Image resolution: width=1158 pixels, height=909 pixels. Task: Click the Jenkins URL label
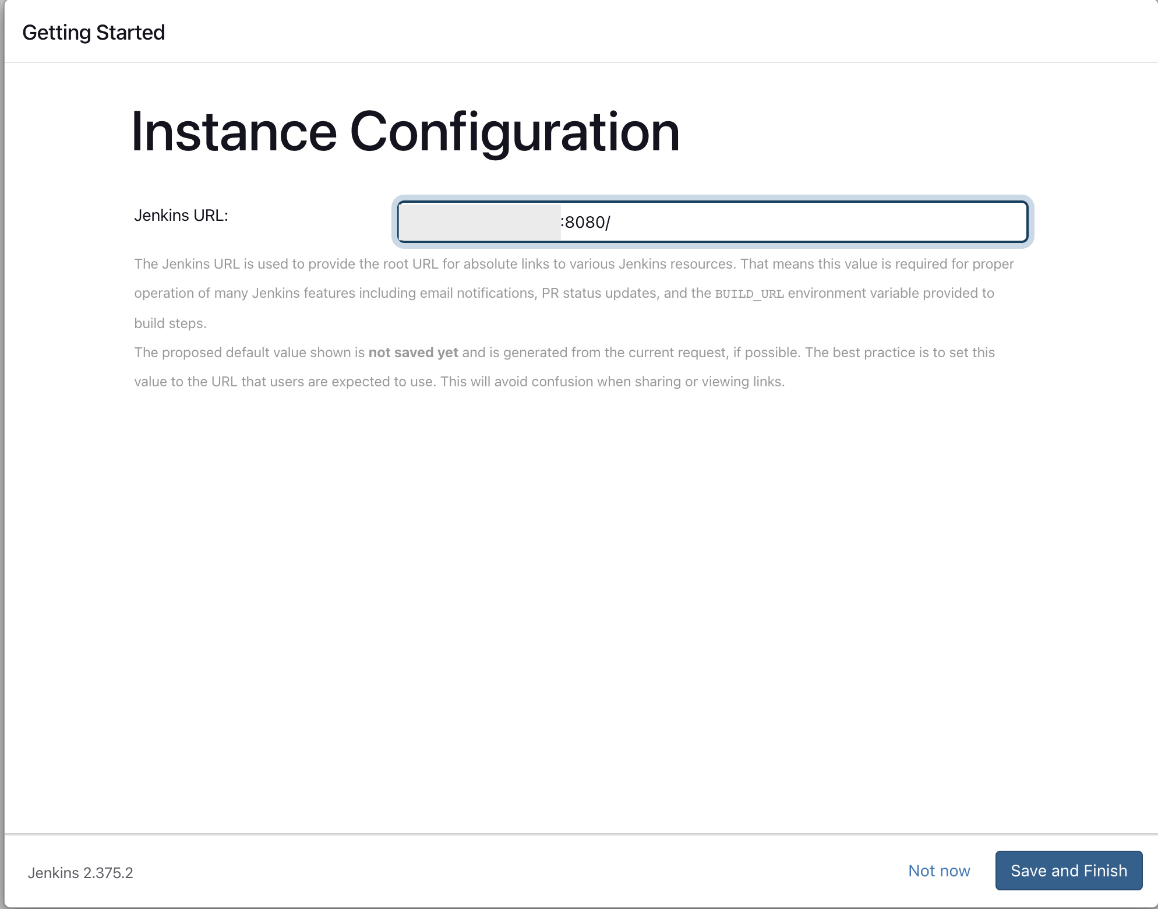click(x=182, y=215)
